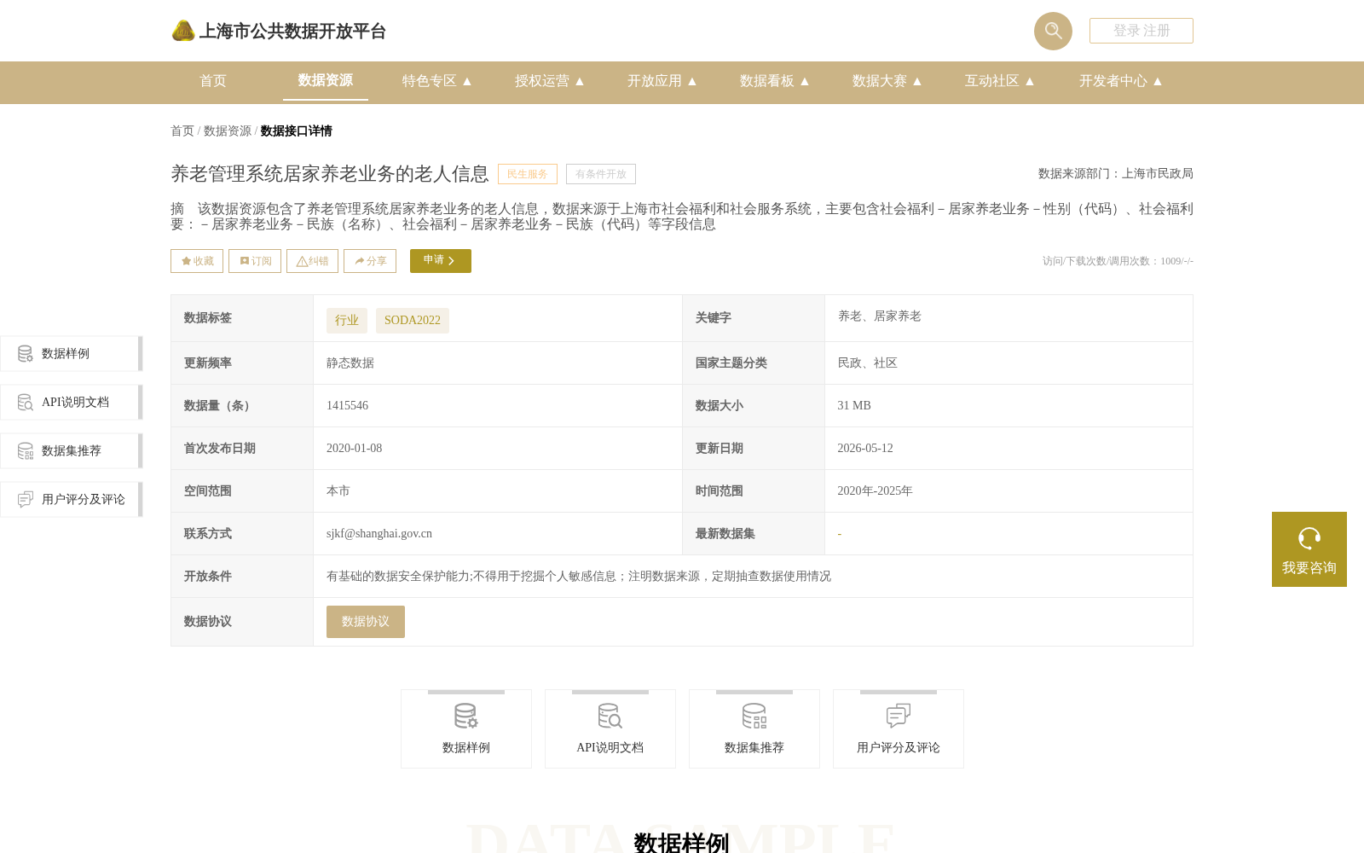Screen dimensions: 1364x853
Task: Jump to 数据样例 via sidebar label
Action: click(x=66, y=354)
